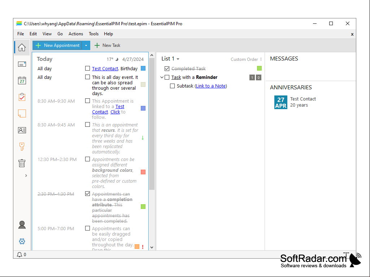Click the red exclamation priority icon
Image resolution: width=370 pixels, height=277 pixels.
click(x=143, y=247)
